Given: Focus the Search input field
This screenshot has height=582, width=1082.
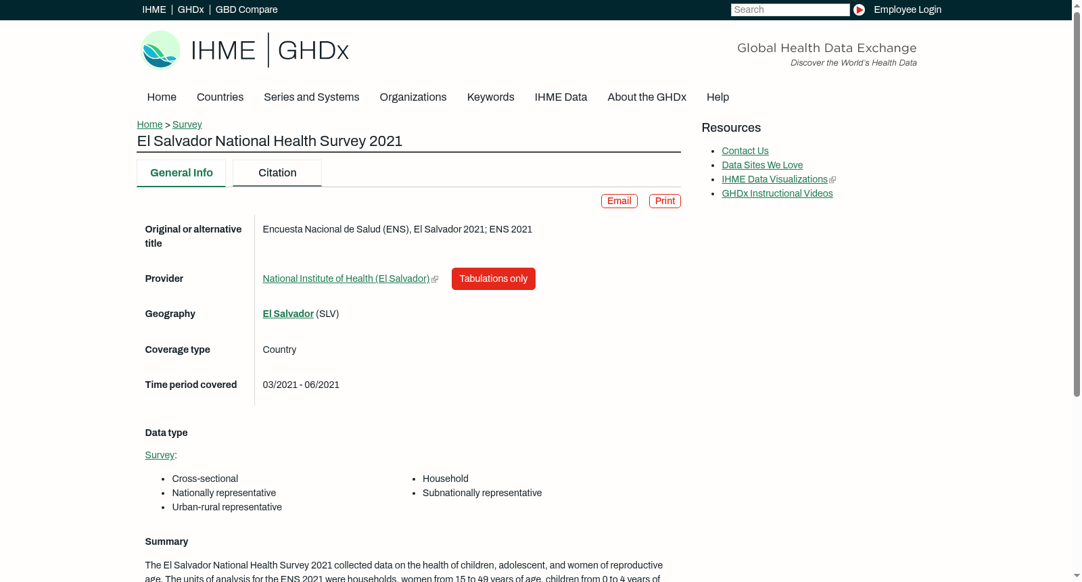Looking at the screenshot, I should [x=790, y=9].
